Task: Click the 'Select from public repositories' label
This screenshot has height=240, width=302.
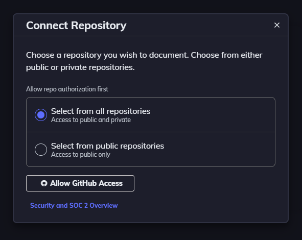Action: tap(108, 146)
